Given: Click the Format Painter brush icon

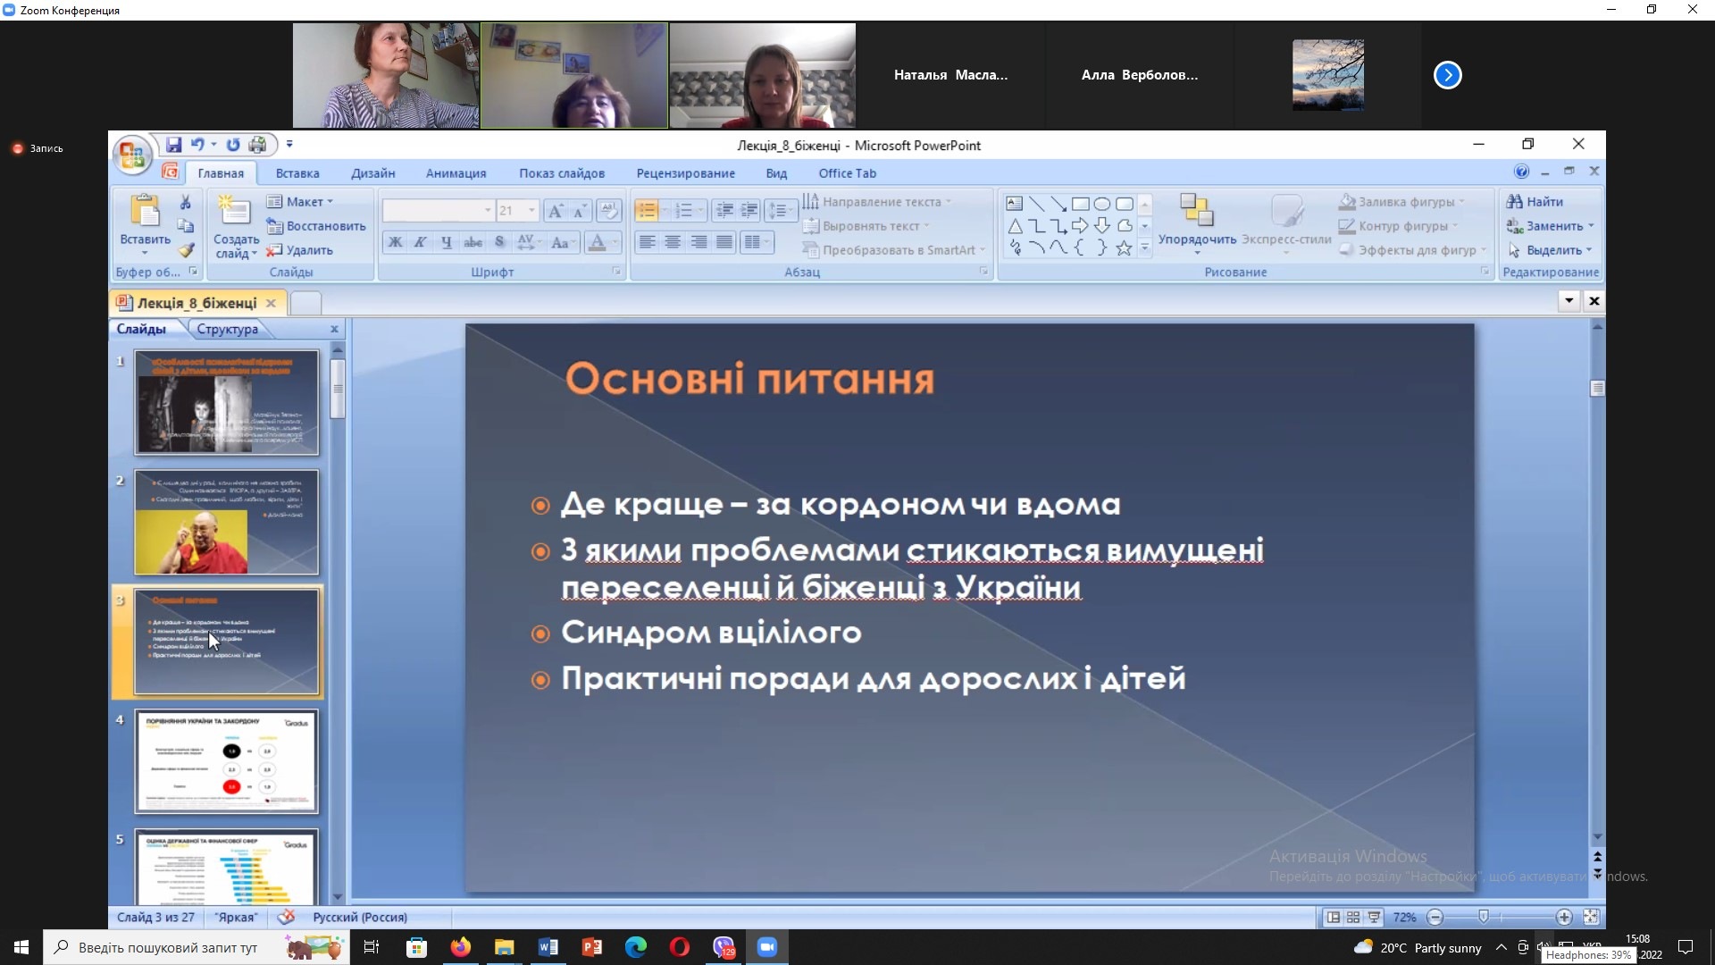Looking at the screenshot, I should (186, 250).
